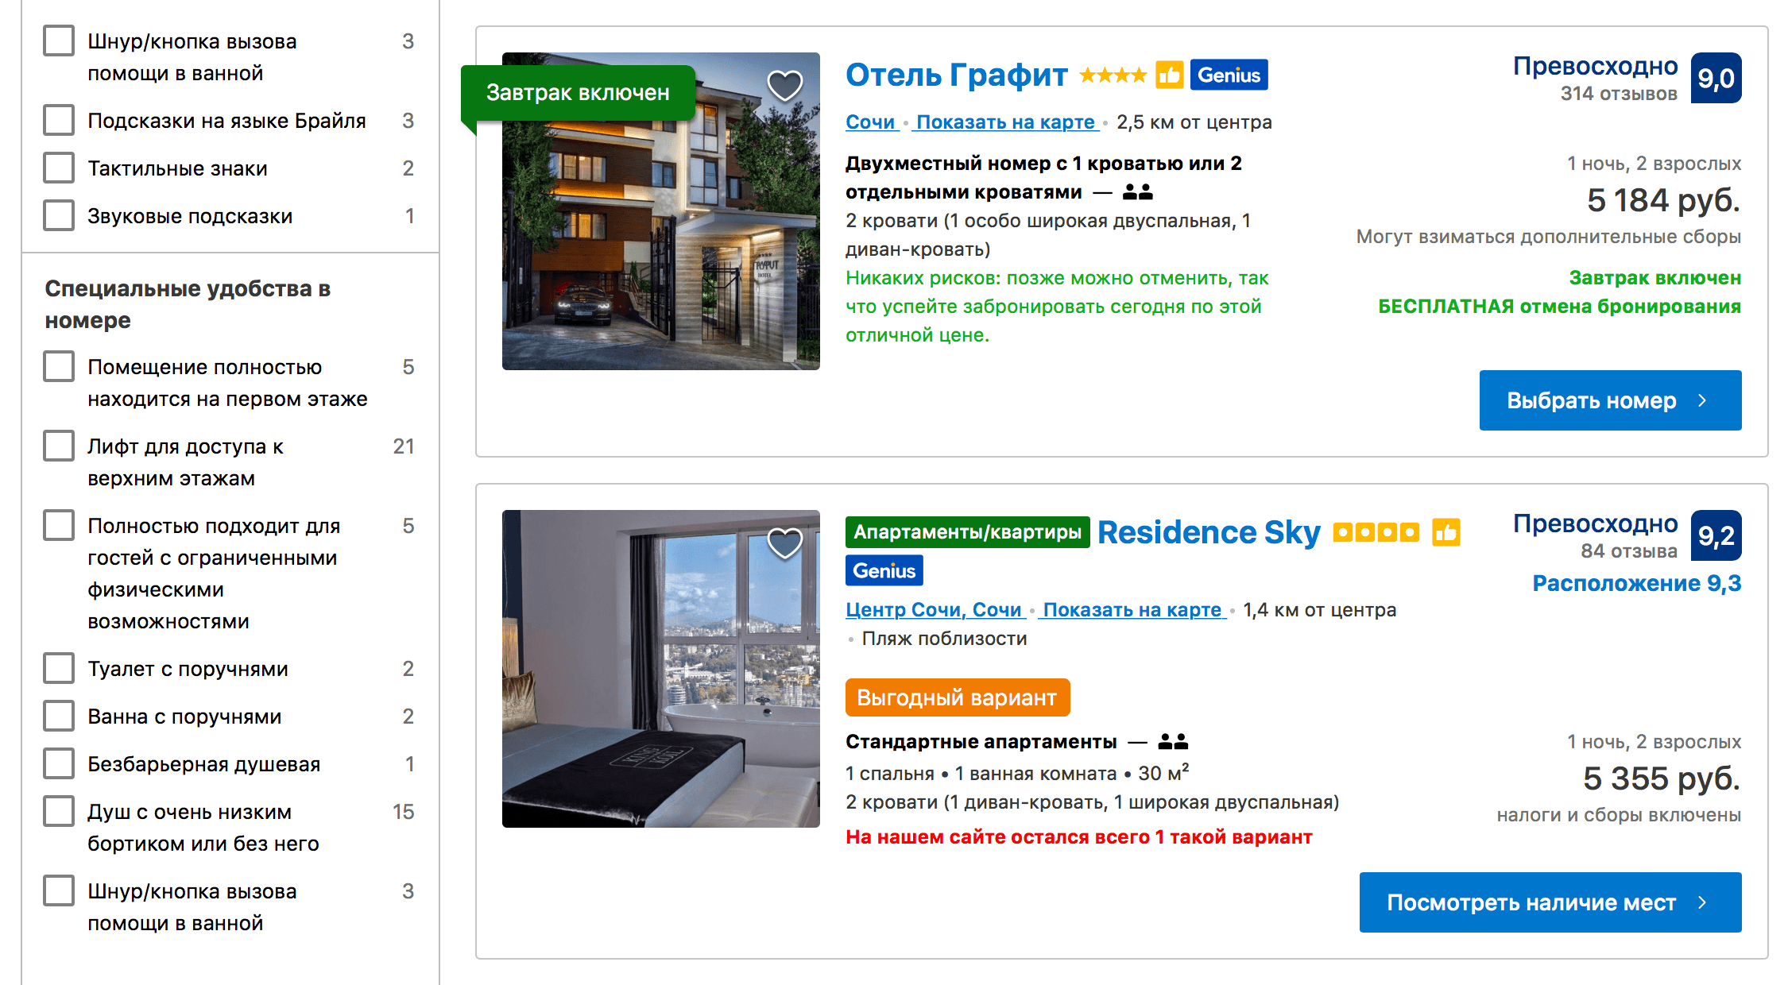Click Посмотреть наличие мест button
This screenshot has height=985, width=1788.
(x=1550, y=902)
